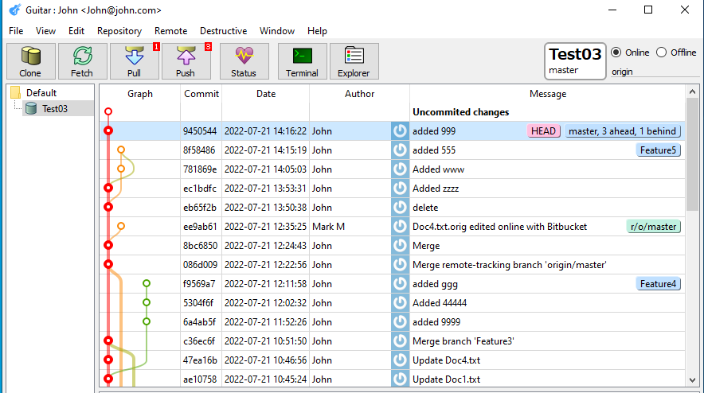Click power icon on 'Added www' row
The image size is (704, 393).
400,169
